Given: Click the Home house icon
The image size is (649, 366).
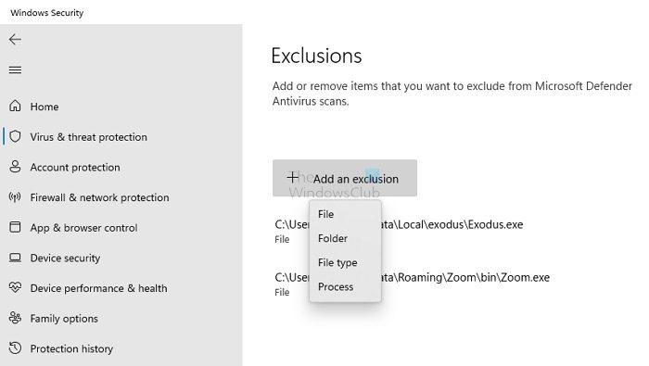Looking at the screenshot, I should coord(15,107).
